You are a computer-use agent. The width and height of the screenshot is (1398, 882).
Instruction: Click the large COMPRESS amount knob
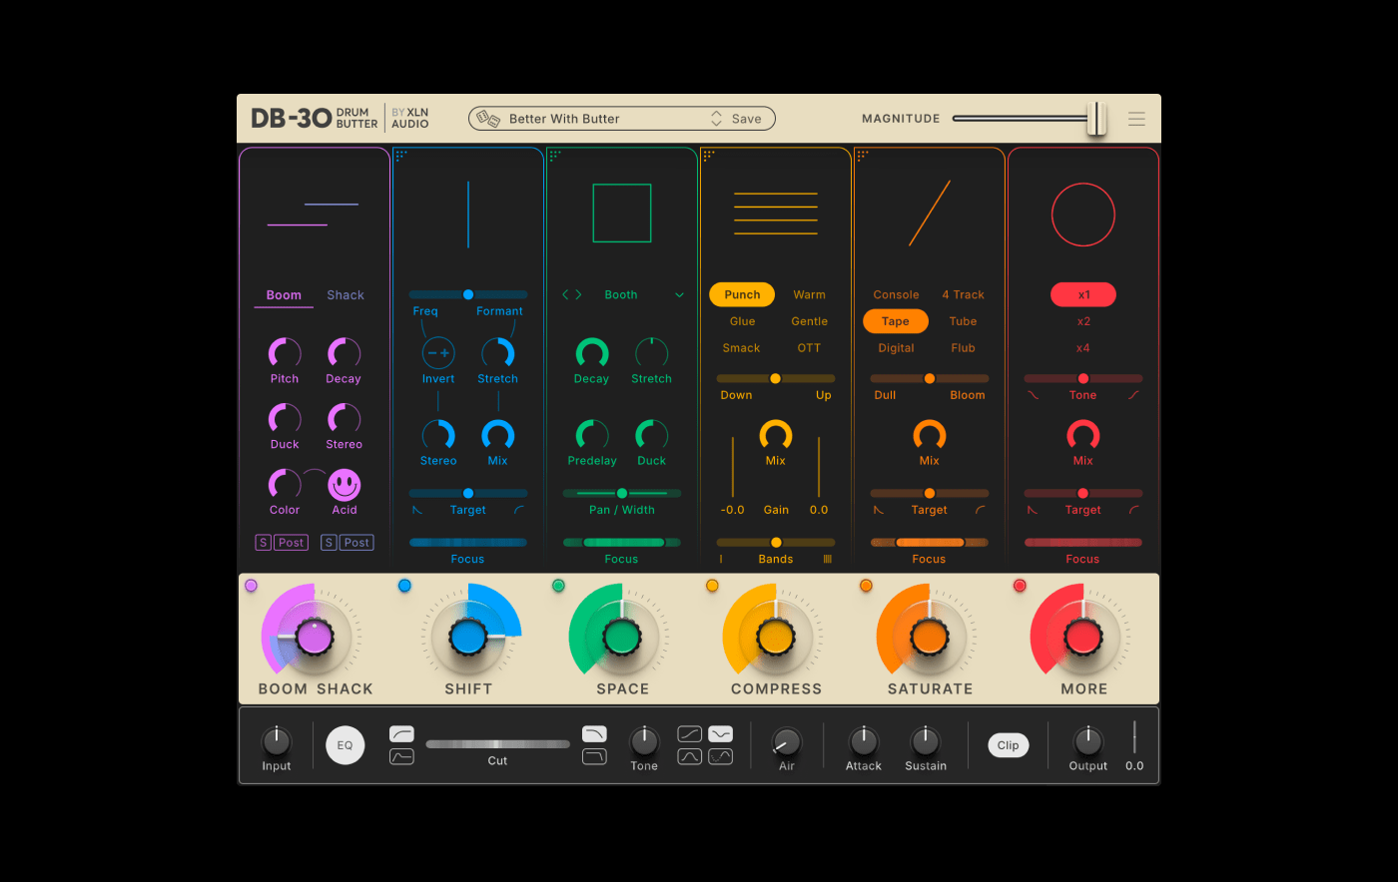tap(776, 637)
